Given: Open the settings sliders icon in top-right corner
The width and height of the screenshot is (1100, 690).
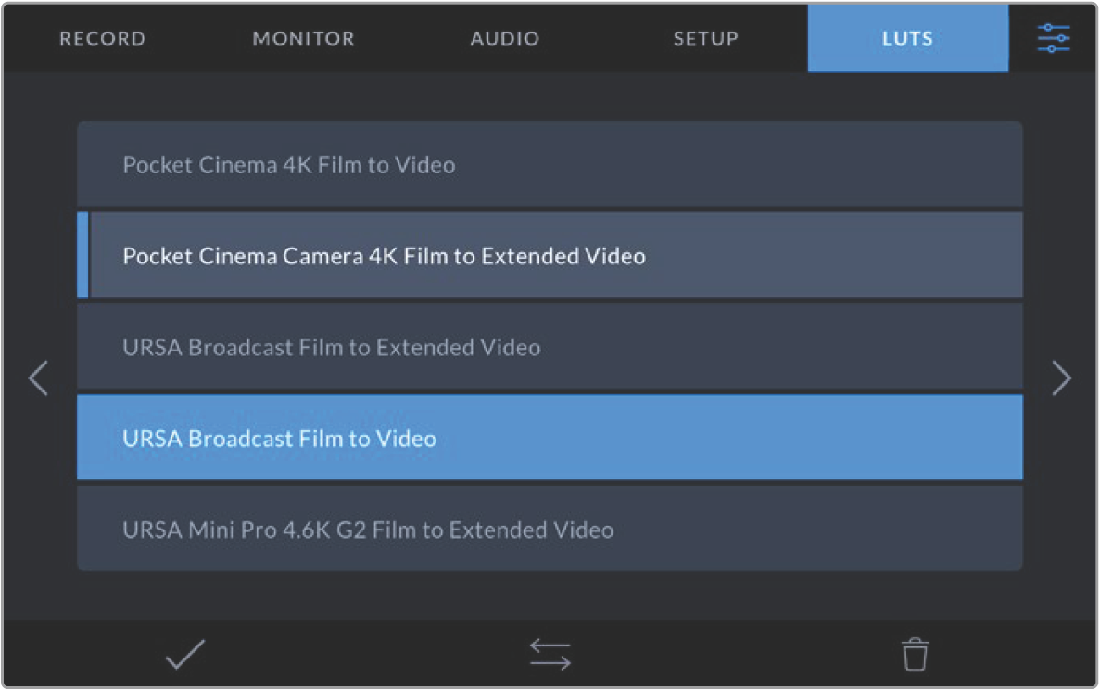Looking at the screenshot, I should coord(1054,38).
